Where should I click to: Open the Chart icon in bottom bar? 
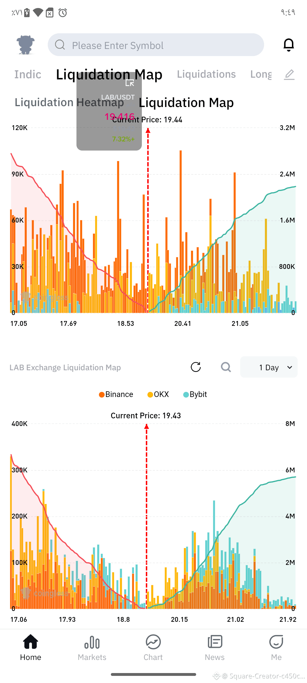pyautogui.click(x=153, y=642)
